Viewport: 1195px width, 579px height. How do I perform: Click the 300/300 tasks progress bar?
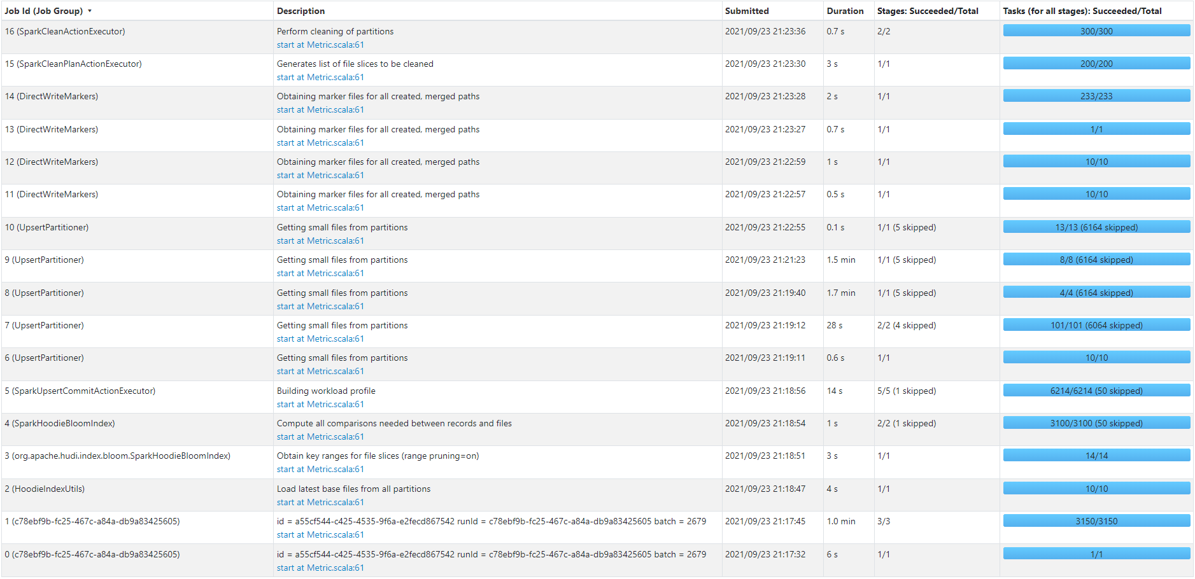tap(1096, 31)
